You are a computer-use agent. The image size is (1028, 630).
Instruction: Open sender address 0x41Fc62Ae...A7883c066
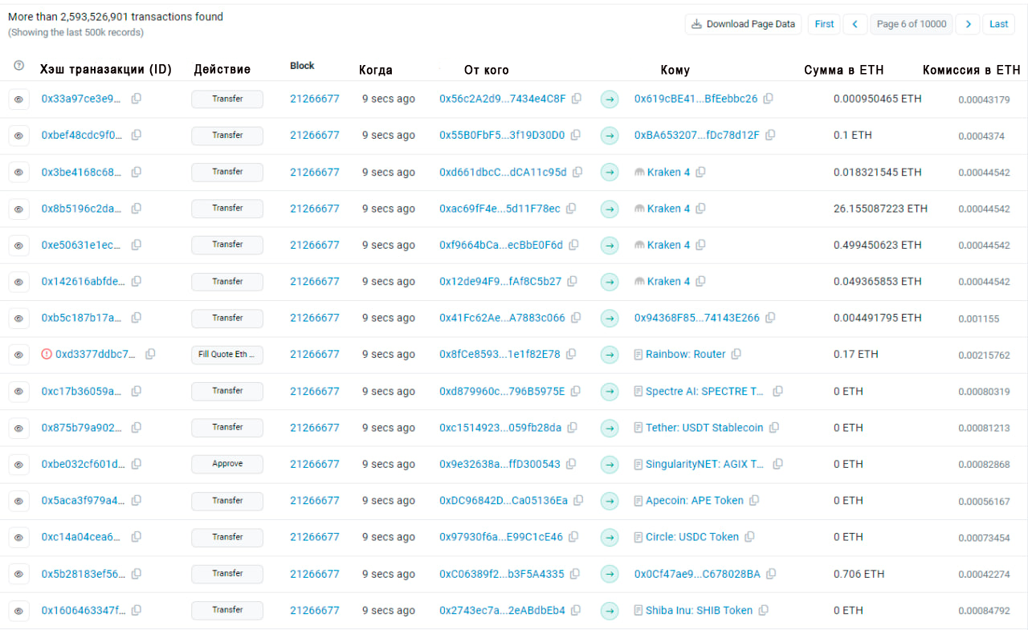(502, 318)
